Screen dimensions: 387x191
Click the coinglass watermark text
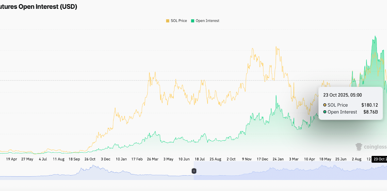[375, 147]
